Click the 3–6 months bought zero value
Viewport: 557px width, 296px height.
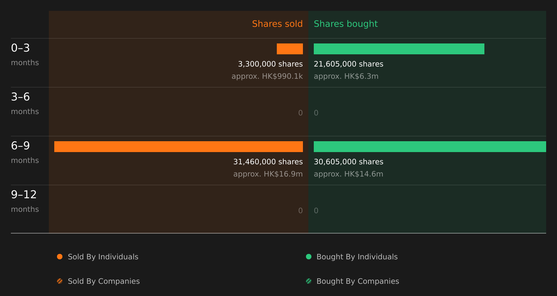coord(316,113)
